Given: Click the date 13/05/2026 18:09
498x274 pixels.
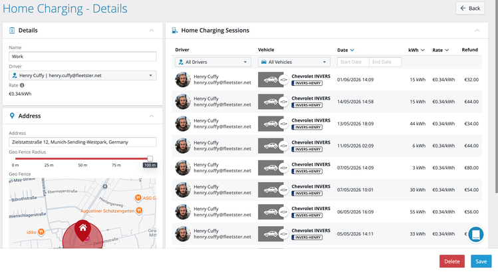Looking at the screenshot, I should [x=356, y=124].
